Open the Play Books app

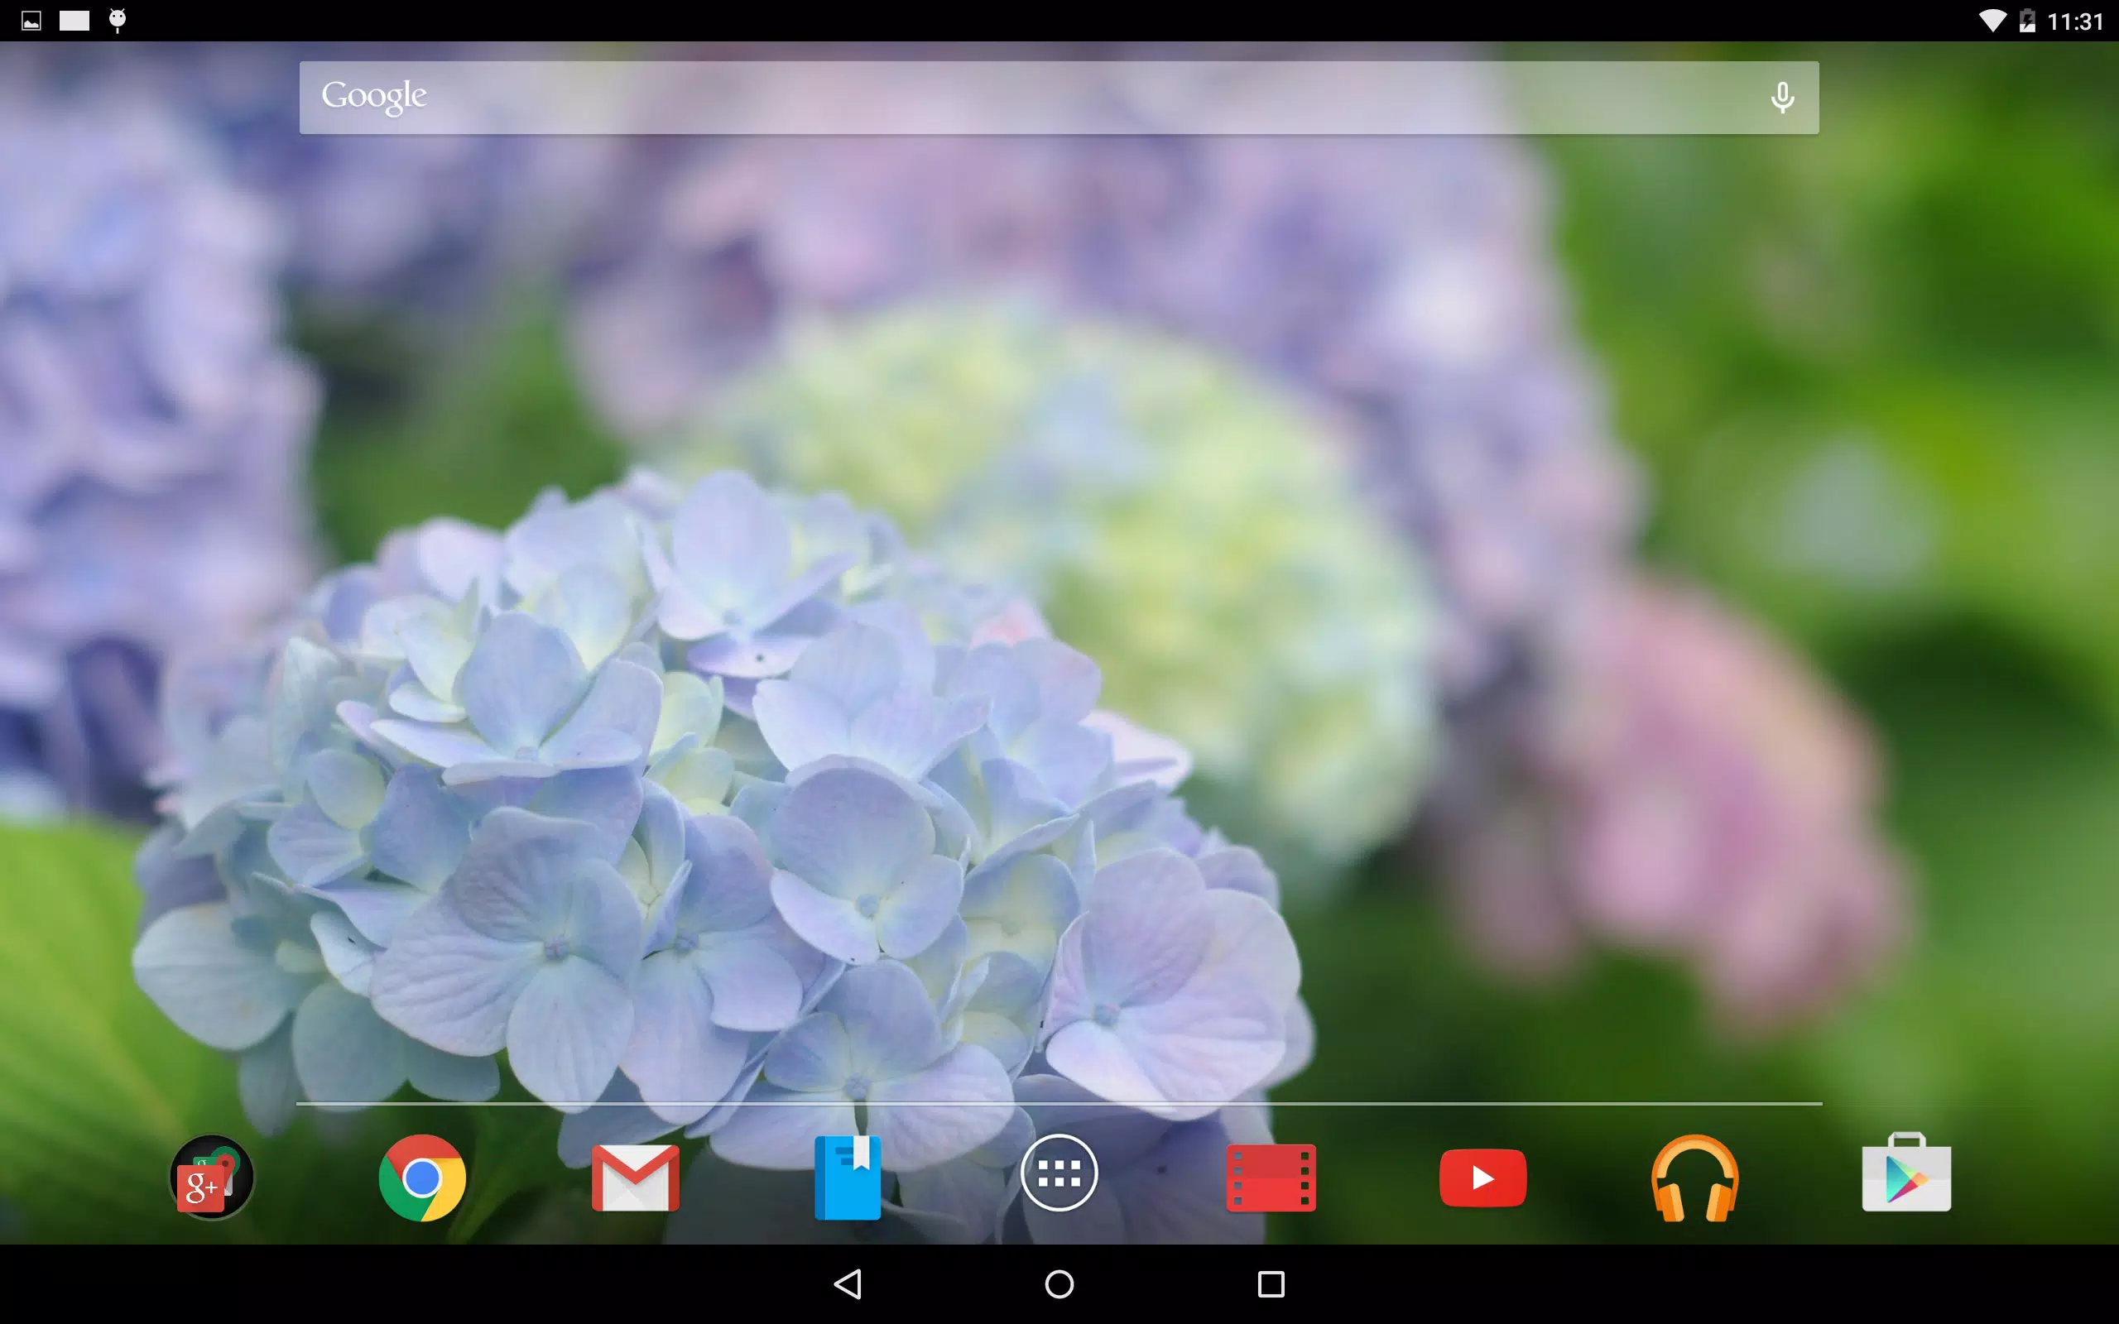[x=848, y=1177]
